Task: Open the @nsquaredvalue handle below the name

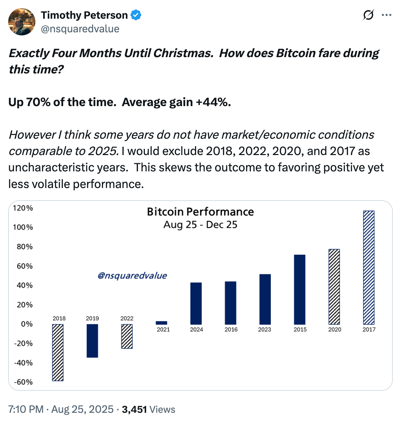Action: click(x=80, y=29)
